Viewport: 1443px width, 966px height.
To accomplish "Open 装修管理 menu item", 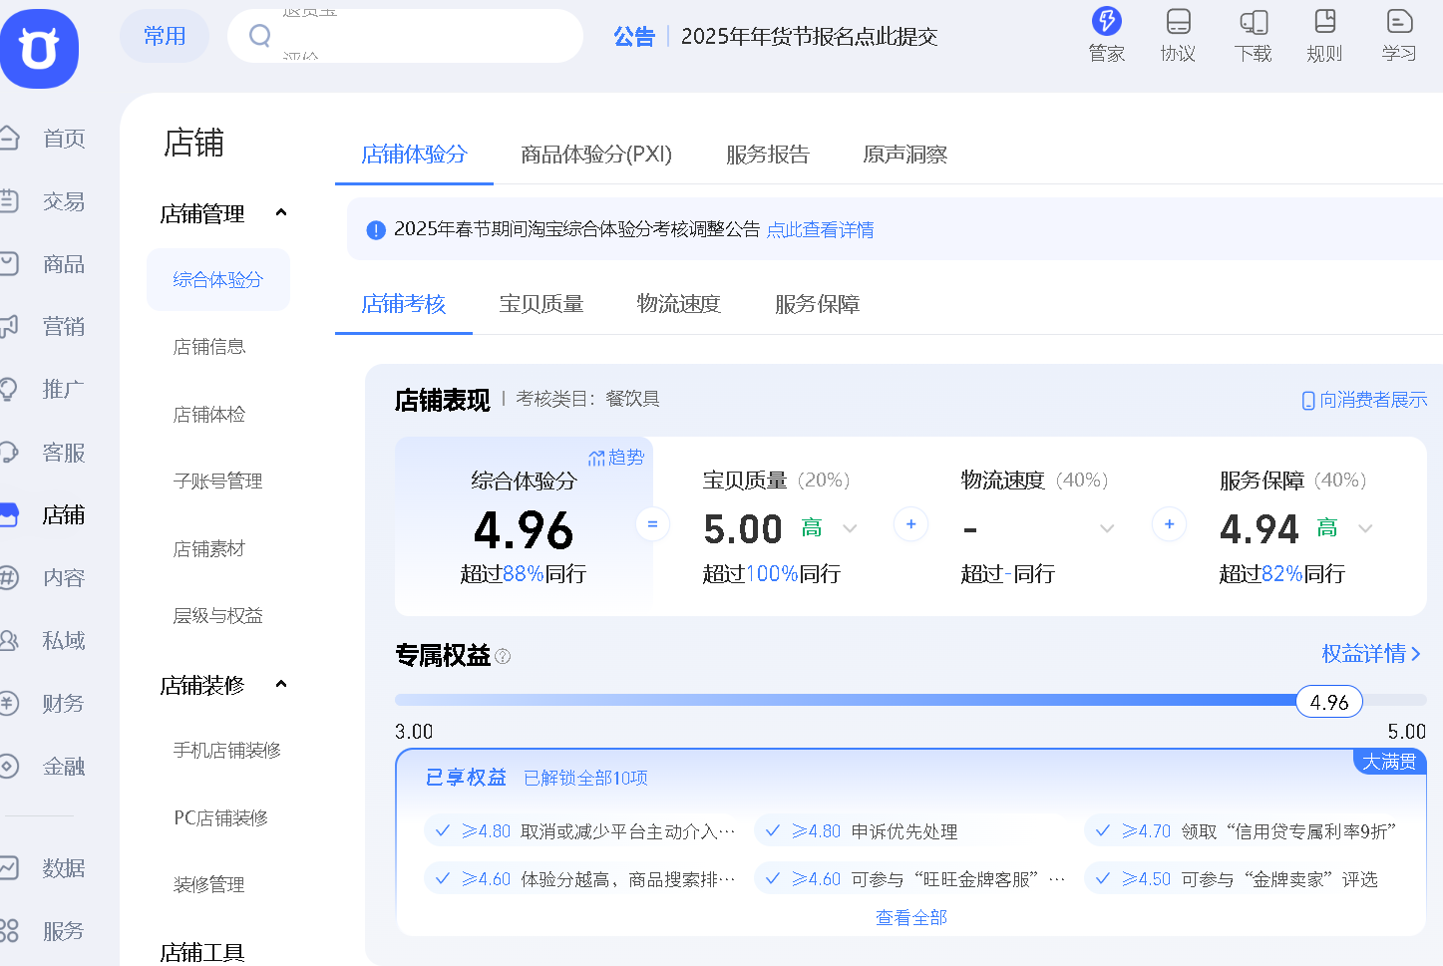I will click(x=209, y=885).
